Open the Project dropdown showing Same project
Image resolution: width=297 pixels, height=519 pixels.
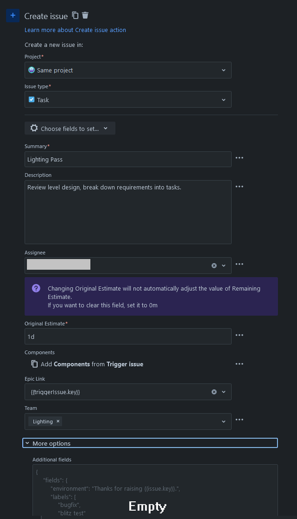pyautogui.click(x=128, y=70)
